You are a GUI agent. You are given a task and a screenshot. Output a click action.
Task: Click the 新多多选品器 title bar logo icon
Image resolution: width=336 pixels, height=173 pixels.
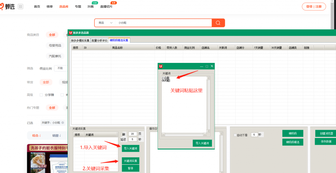pos(71,33)
